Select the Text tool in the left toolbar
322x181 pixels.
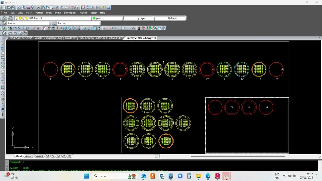tap(2, 114)
